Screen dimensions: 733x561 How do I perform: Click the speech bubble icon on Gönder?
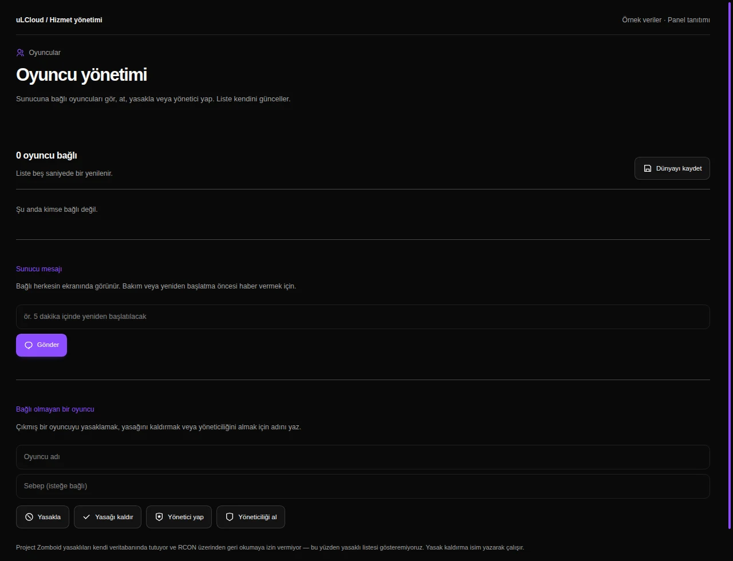click(x=29, y=345)
